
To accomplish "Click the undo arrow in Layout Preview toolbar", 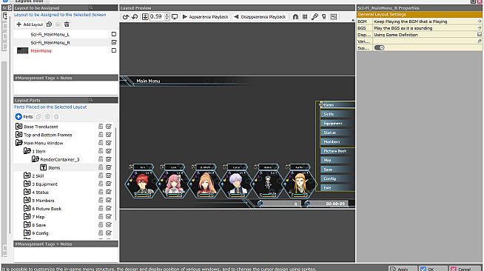I will click(x=126, y=17).
